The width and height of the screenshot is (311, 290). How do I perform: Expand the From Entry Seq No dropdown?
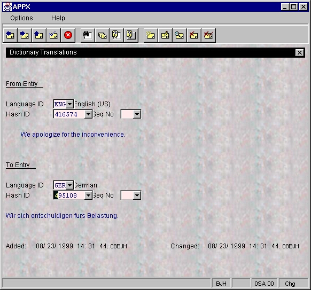coord(137,114)
